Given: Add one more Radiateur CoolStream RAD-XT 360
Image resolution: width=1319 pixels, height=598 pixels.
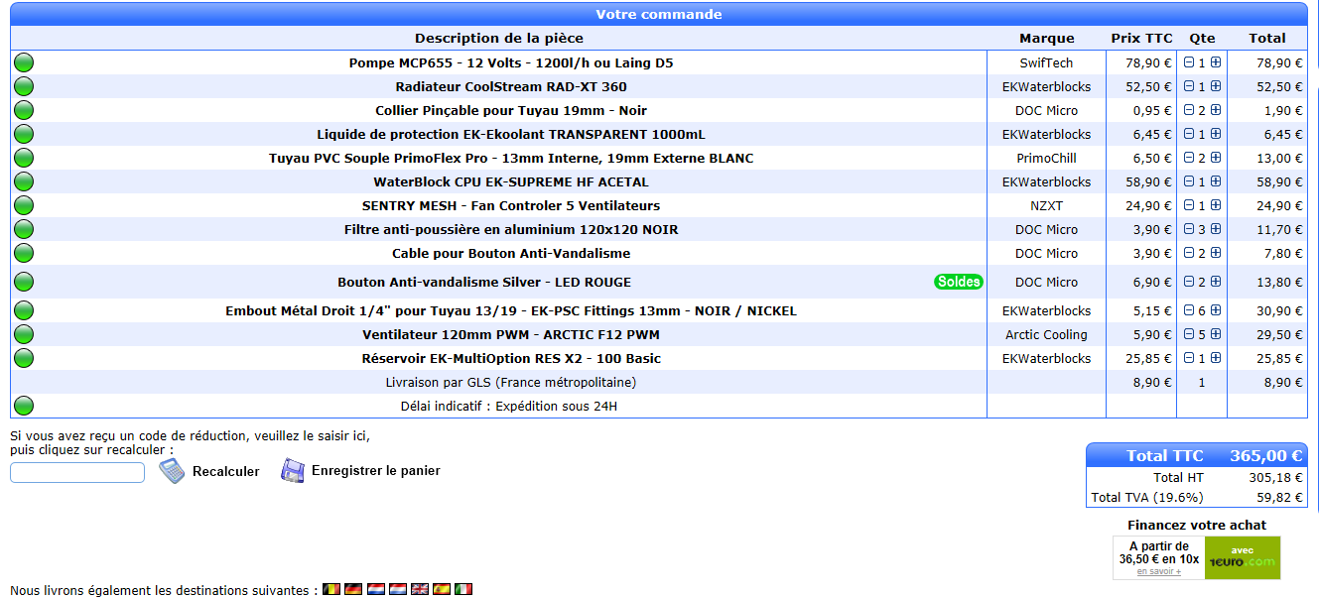Looking at the screenshot, I should coord(1215,86).
